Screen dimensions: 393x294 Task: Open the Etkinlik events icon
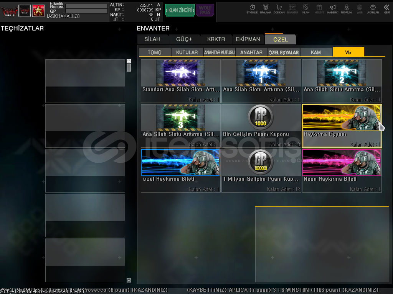[x=252, y=9]
